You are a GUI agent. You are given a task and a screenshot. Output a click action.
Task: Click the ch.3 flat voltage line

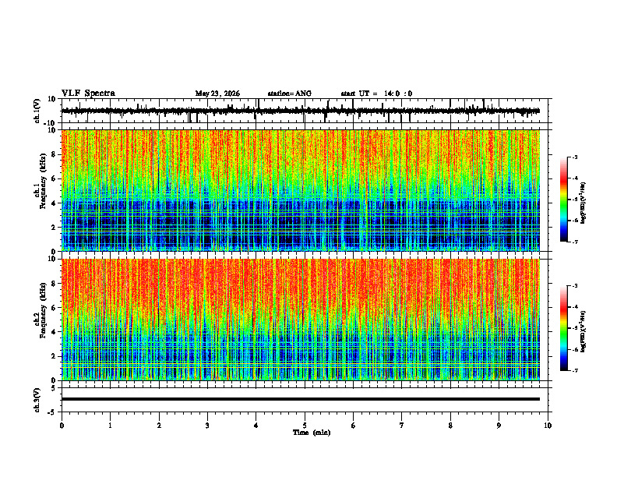[301, 399]
